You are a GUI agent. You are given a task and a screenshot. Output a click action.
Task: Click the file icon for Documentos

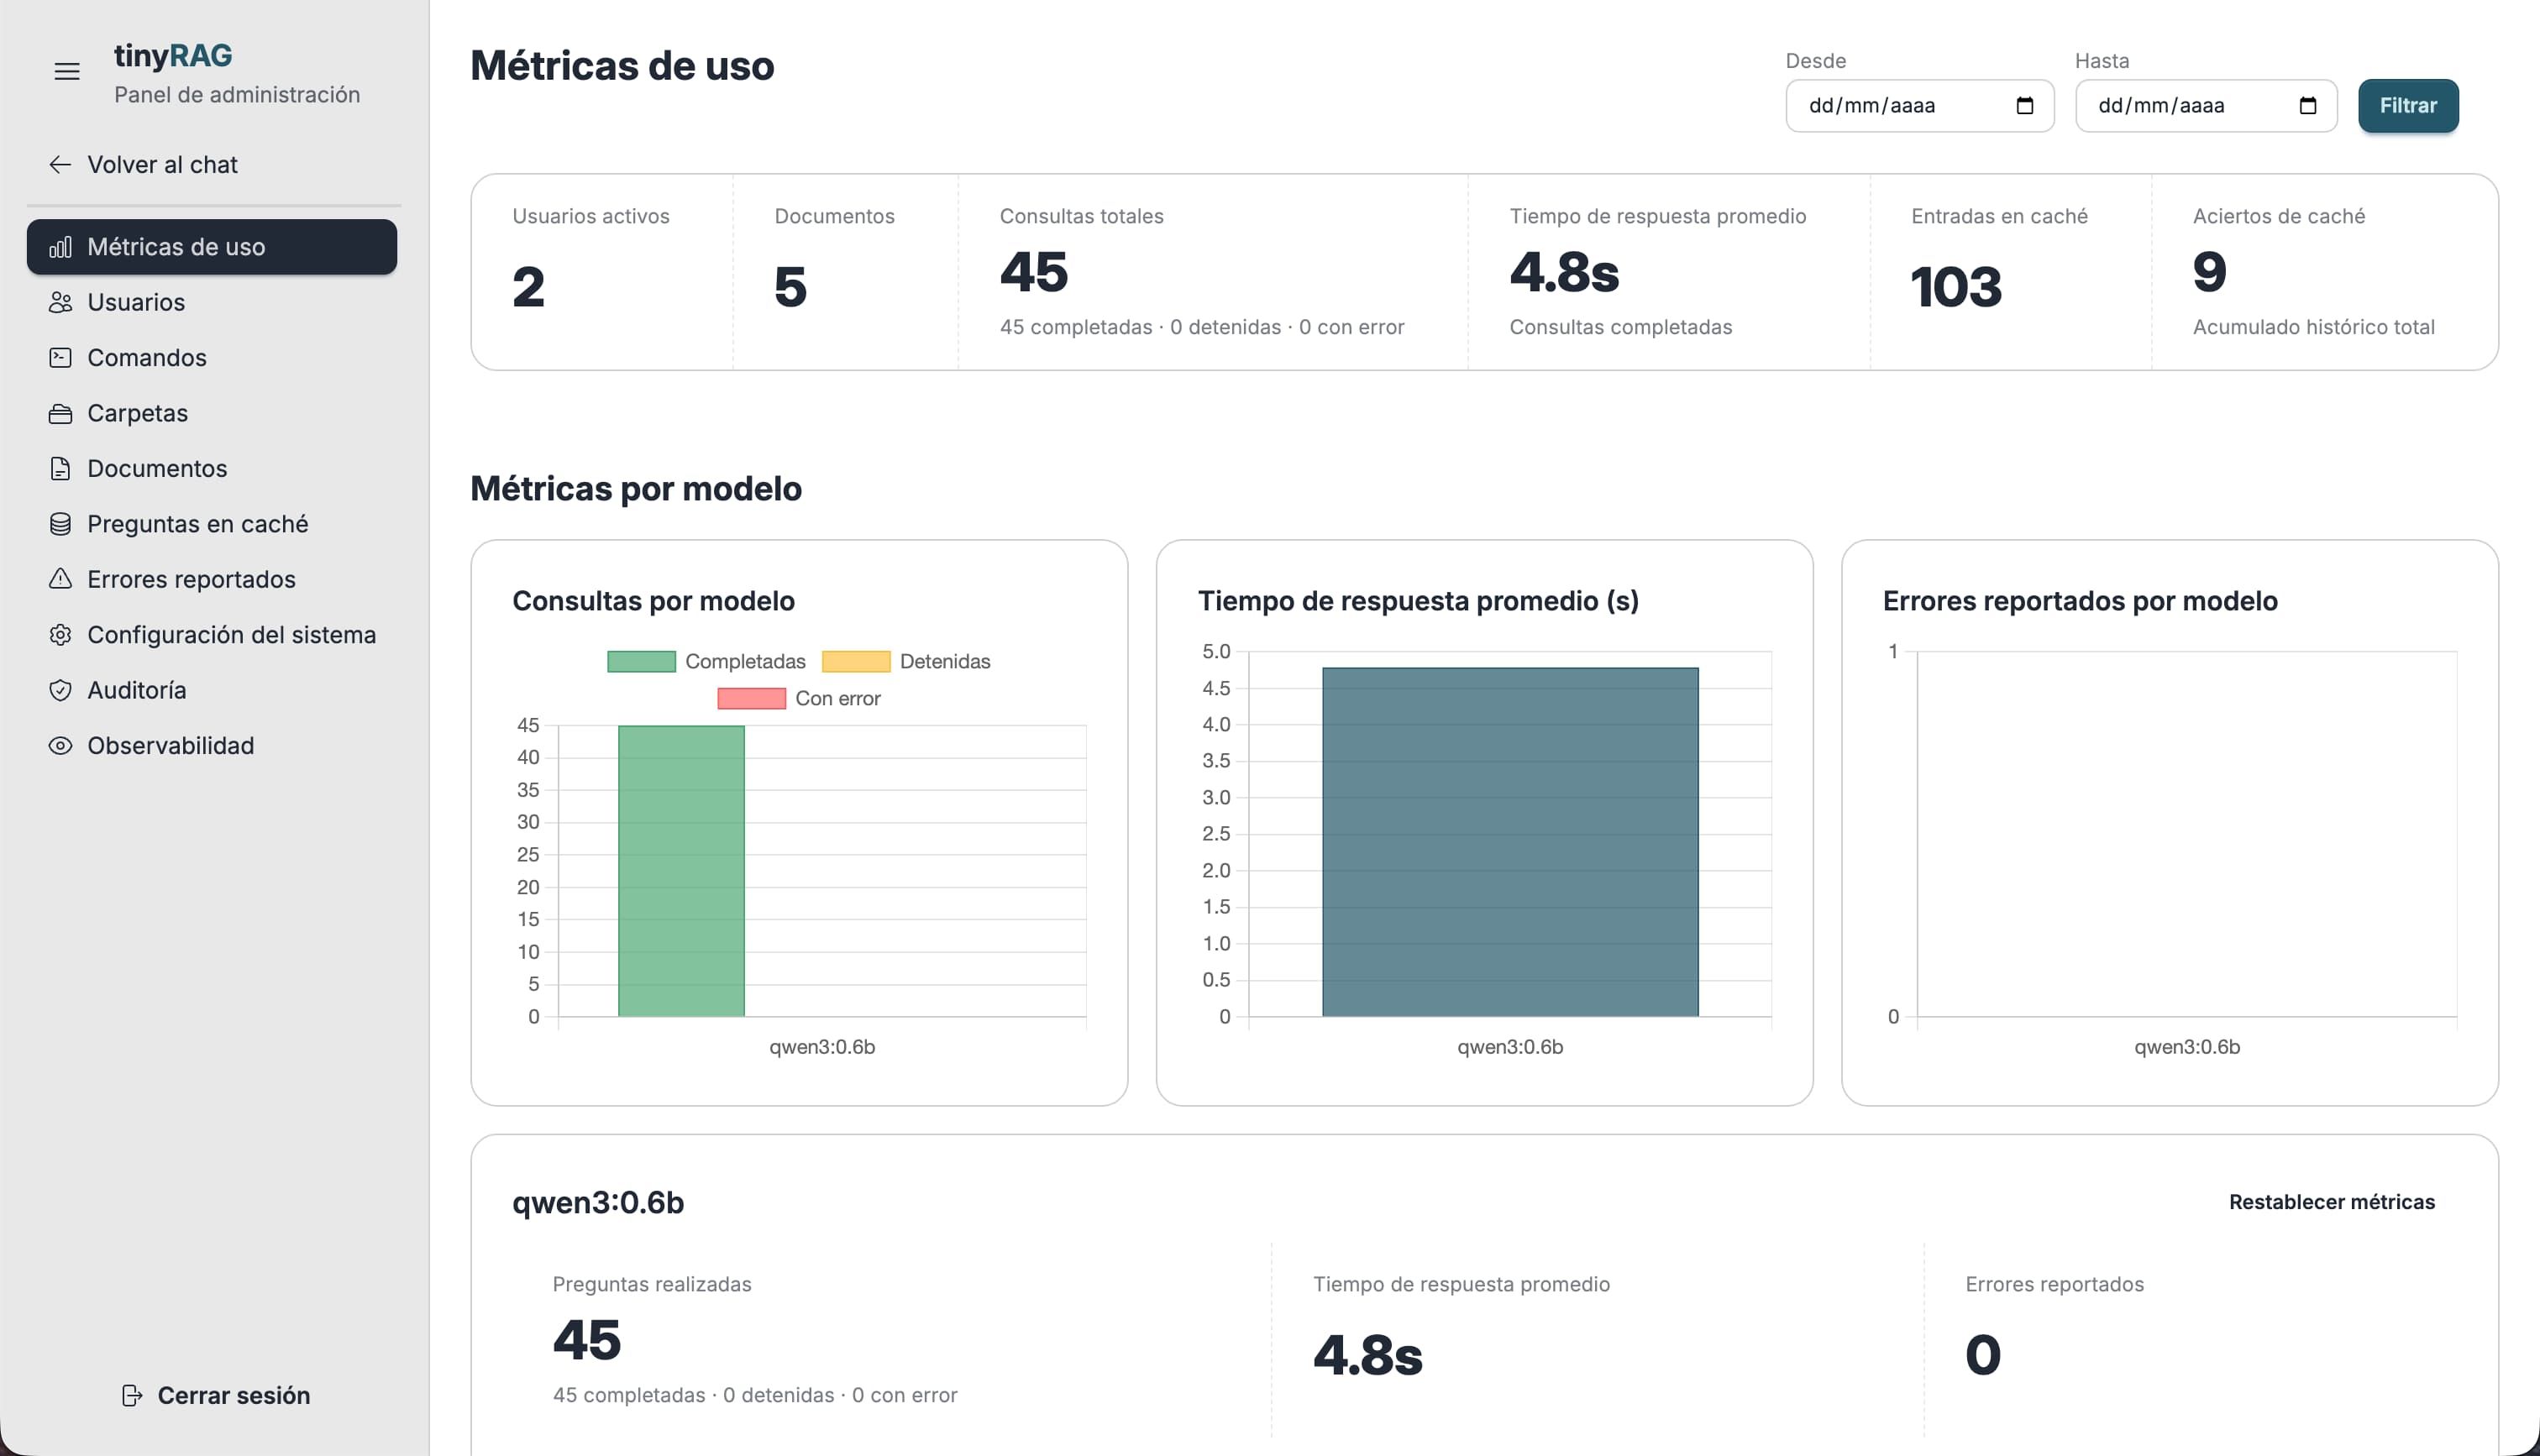pyautogui.click(x=60, y=468)
